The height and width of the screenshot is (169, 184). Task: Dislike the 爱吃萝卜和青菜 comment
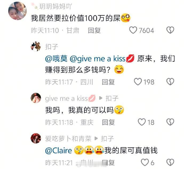170,162
